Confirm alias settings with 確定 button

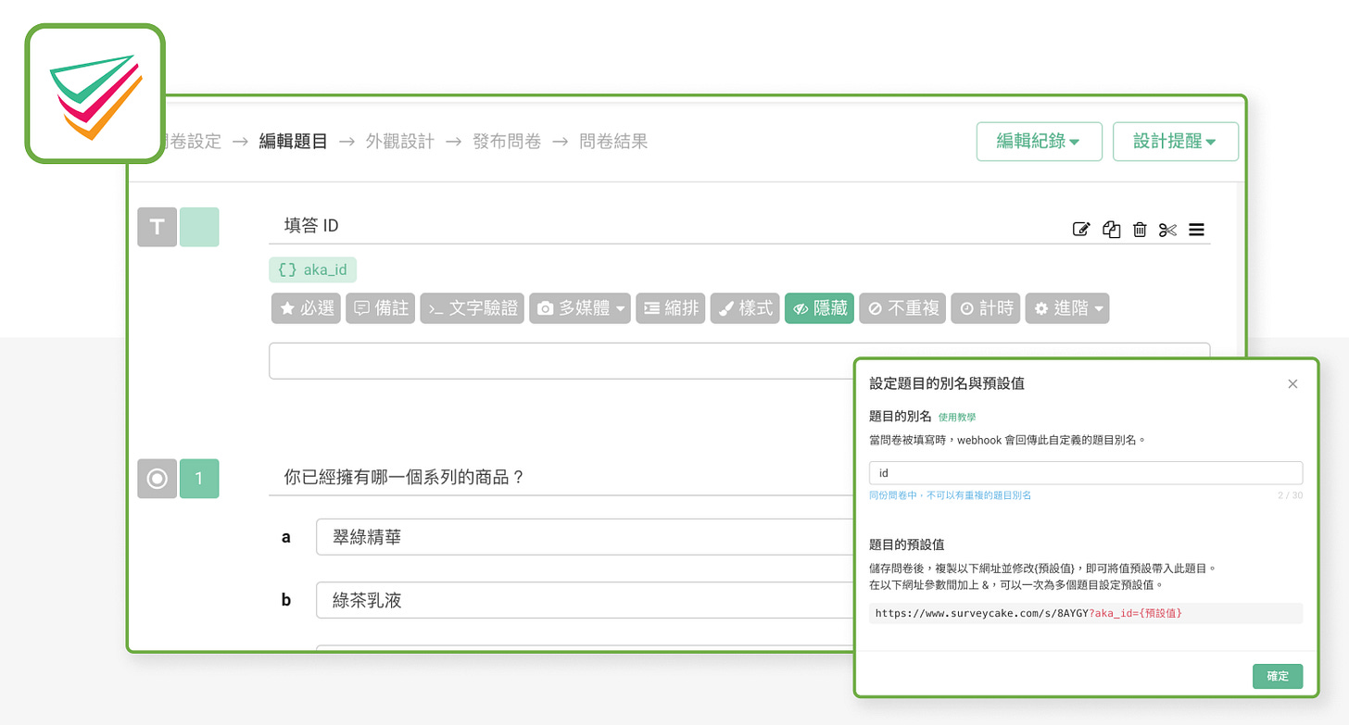[x=1277, y=676]
